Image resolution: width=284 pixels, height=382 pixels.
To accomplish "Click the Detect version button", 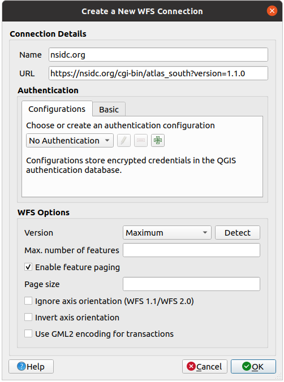I will [238, 233].
